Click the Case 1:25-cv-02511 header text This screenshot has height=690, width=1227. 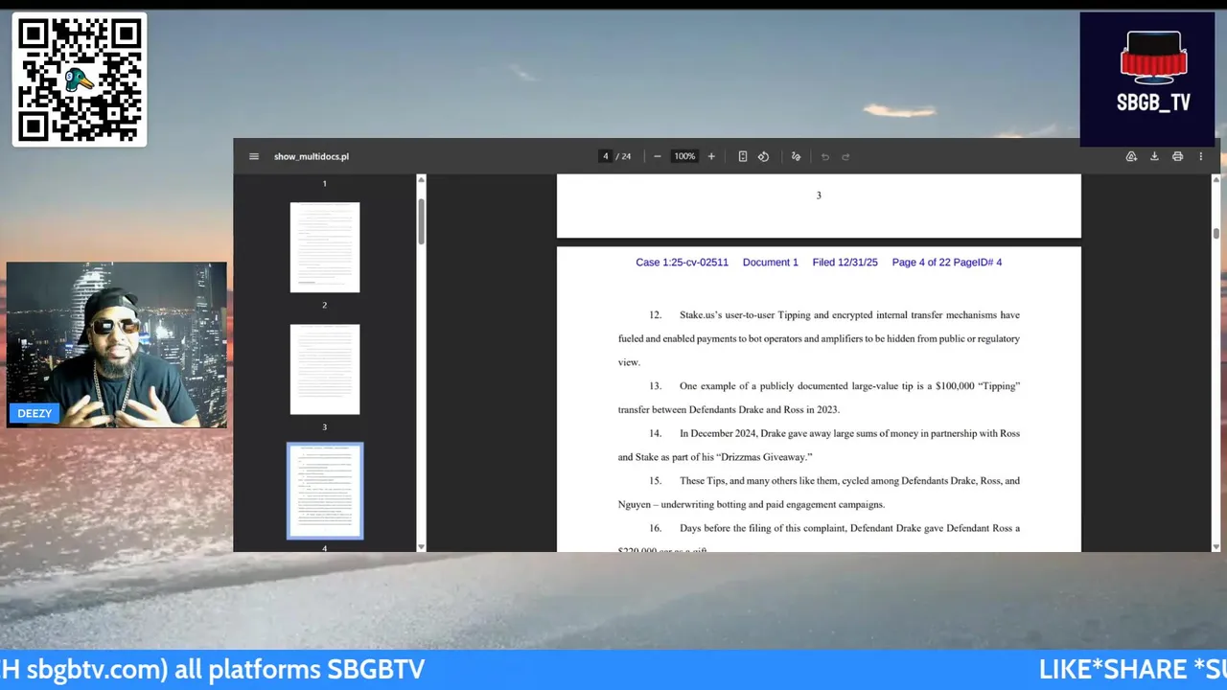[682, 262]
